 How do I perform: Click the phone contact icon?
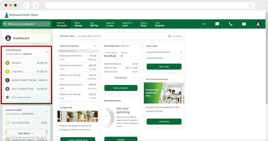point(231,24)
